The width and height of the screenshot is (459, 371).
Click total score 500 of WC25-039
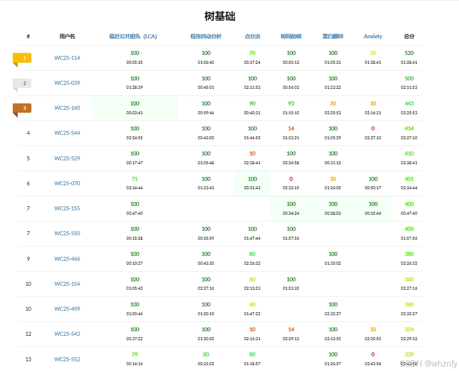click(x=409, y=78)
